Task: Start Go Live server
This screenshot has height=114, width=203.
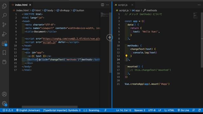Action: (x=183, y=110)
